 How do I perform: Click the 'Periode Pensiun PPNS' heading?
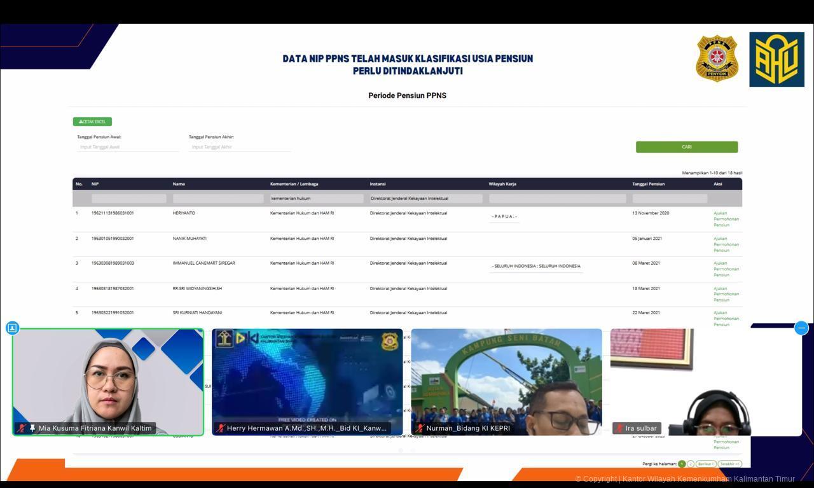pyautogui.click(x=407, y=95)
